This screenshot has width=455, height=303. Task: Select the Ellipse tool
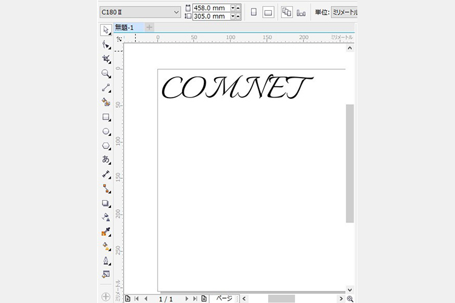pos(106,132)
